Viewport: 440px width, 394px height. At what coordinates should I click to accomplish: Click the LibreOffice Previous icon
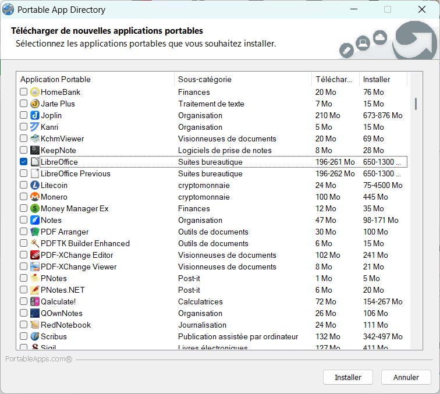pos(35,173)
